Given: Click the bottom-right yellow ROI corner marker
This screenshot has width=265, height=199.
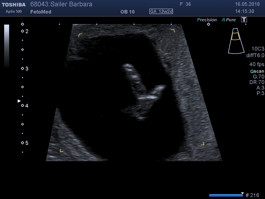Looking at the screenshot, I should [x=203, y=143].
